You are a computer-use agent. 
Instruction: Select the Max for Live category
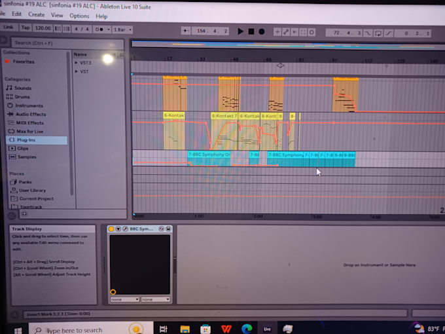pyautogui.click(x=30, y=131)
